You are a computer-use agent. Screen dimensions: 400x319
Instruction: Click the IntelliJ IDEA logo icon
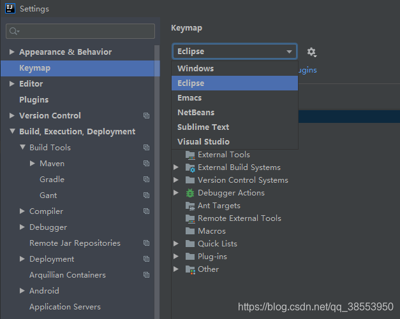tap(10, 8)
